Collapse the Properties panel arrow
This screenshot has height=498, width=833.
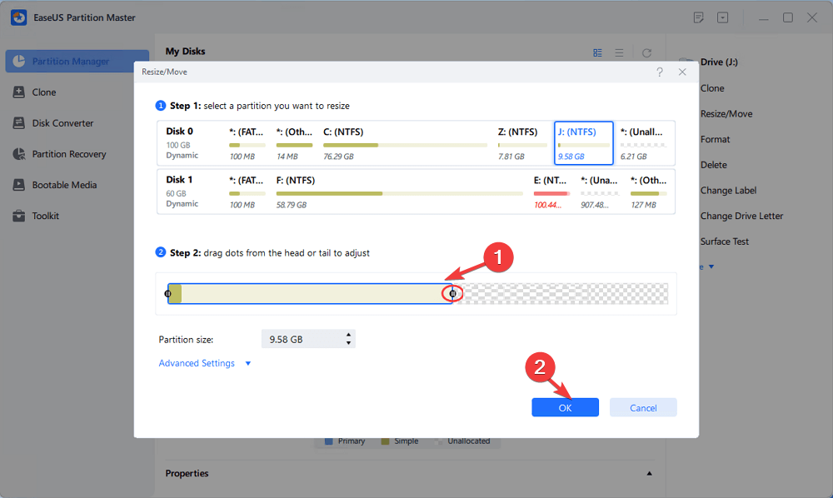pyautogui.click(x=649, y=473)
